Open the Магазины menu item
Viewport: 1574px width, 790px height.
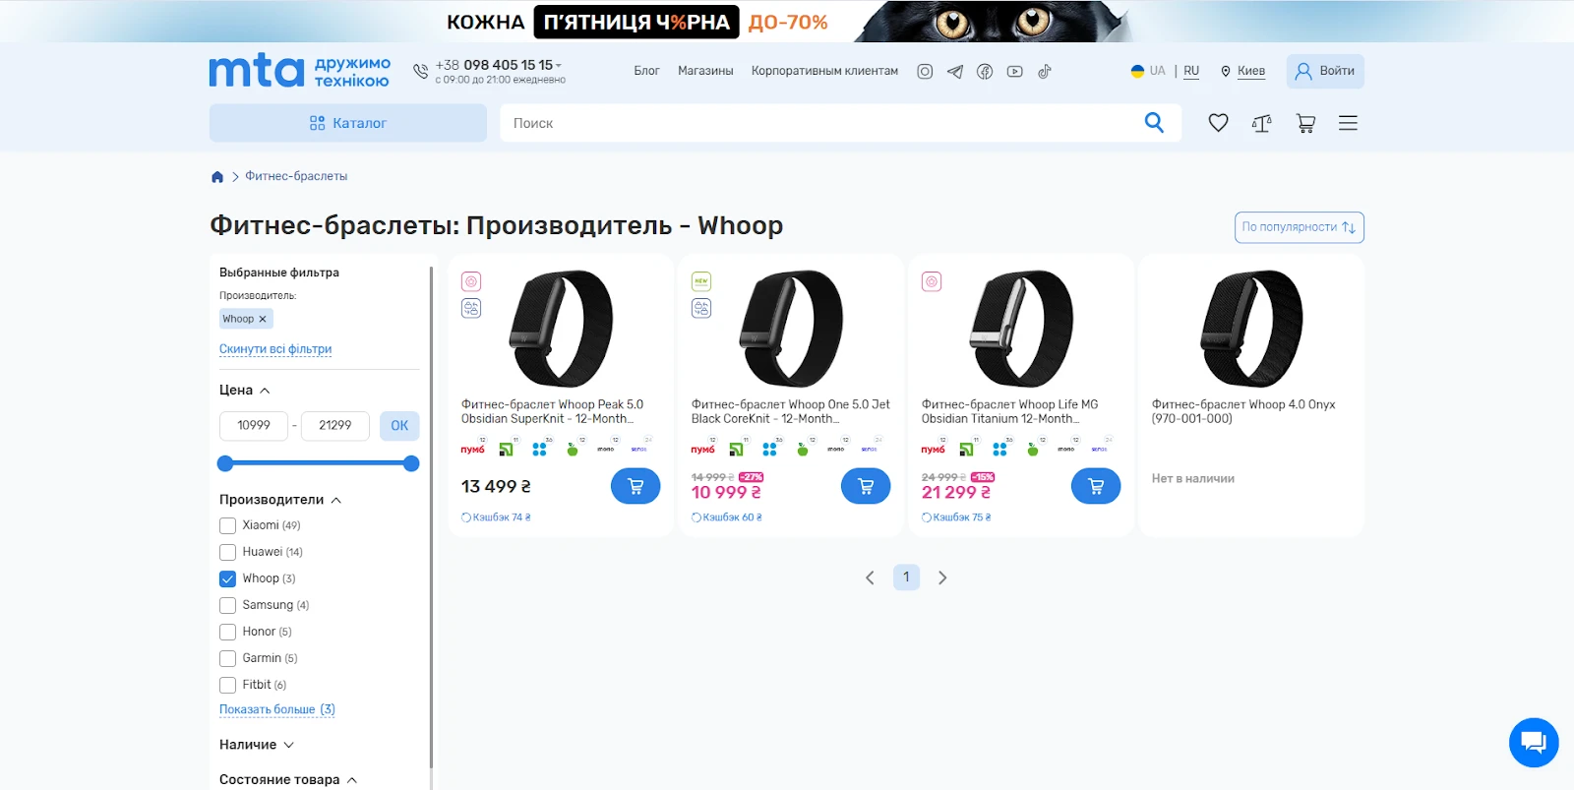[x=705, y=71]
